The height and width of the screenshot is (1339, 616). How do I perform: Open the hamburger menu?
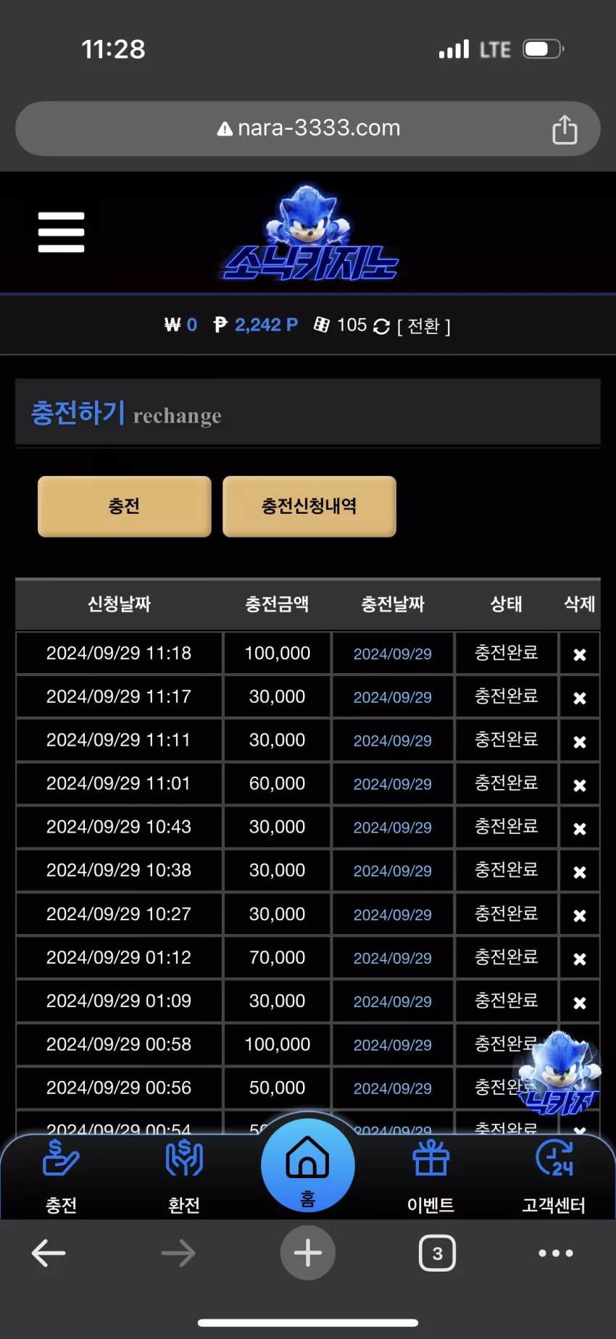61,232
